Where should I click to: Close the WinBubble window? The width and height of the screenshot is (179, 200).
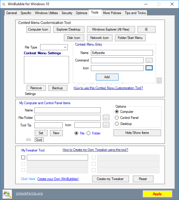[x=172, y=4]
